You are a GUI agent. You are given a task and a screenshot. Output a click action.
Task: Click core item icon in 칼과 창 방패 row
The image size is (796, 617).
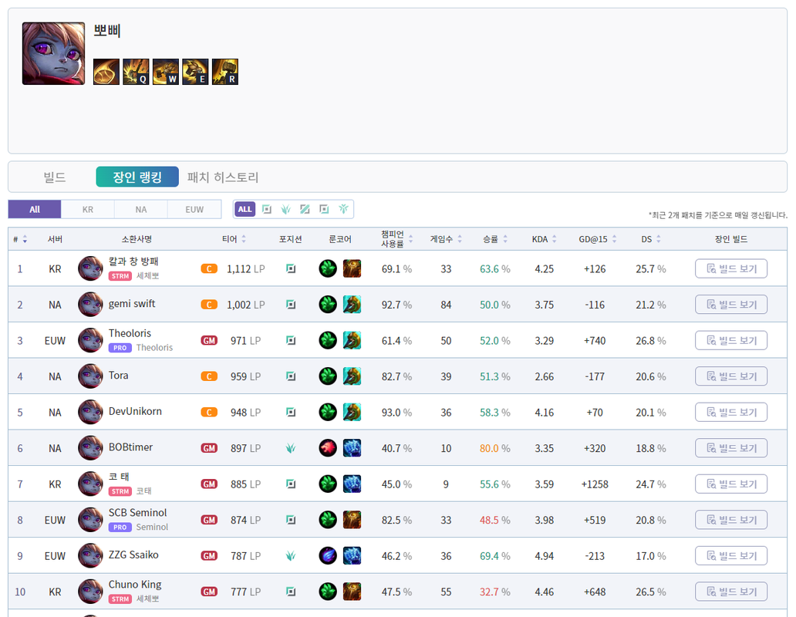pyautogui.click(x=352, y=268)
